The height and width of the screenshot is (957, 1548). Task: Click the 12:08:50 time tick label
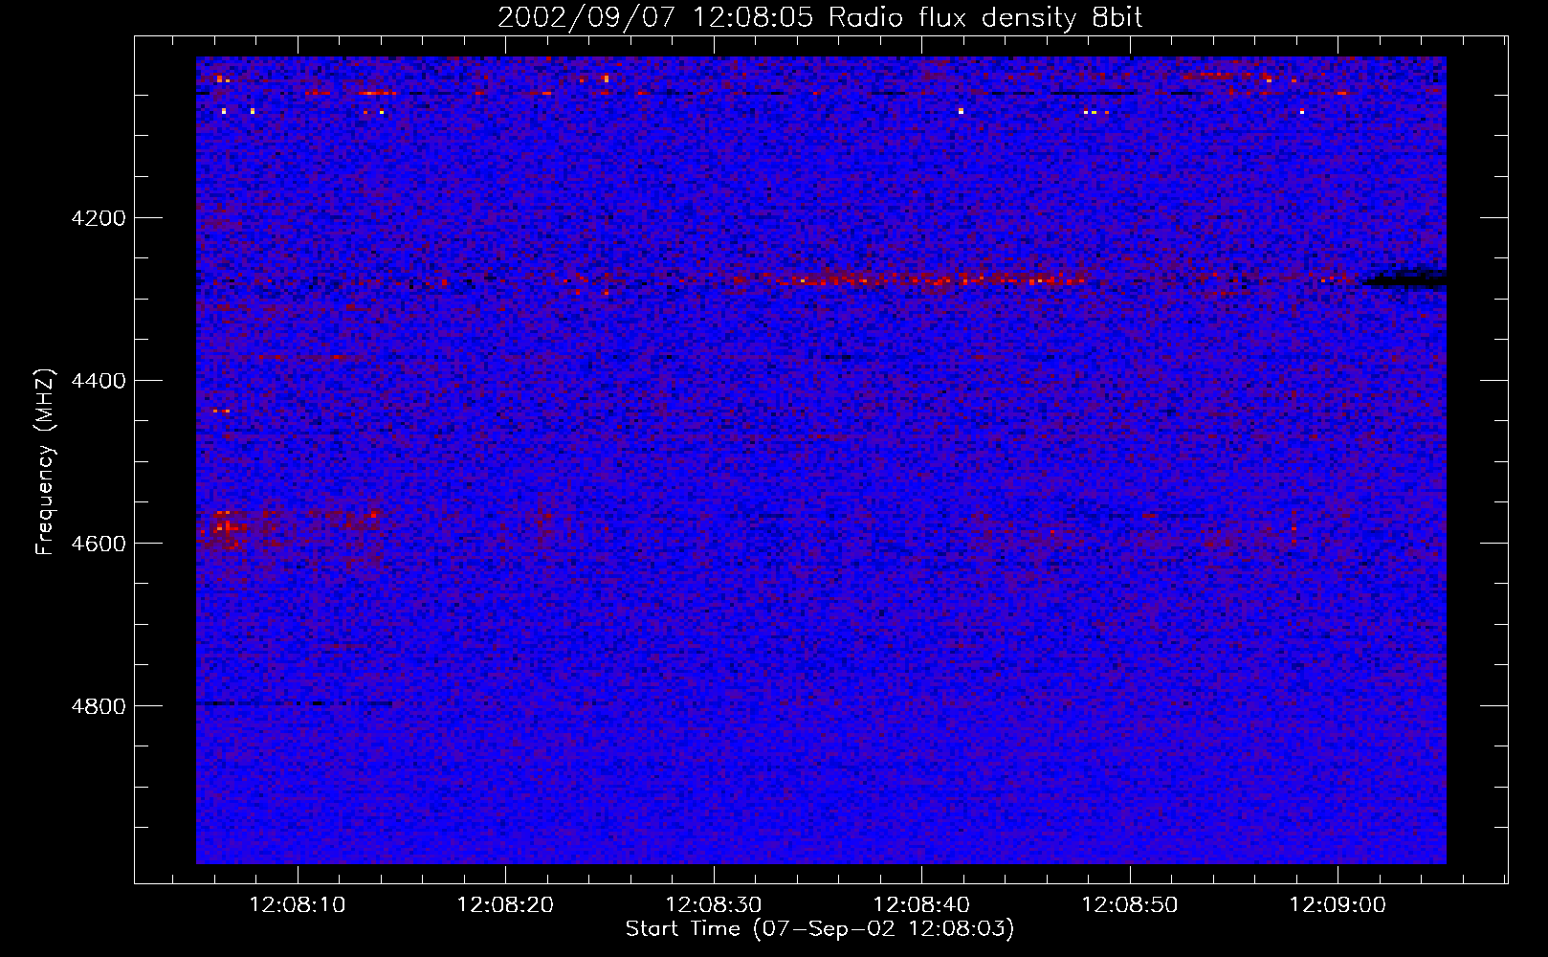click(1130, 904)
